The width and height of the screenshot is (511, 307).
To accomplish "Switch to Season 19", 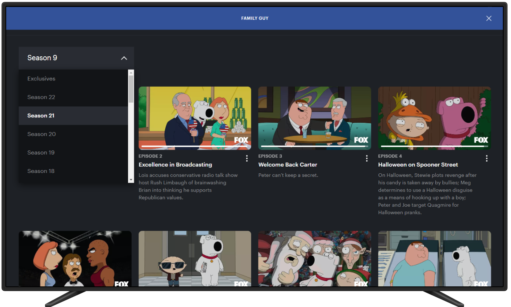I will pos(41,152).
